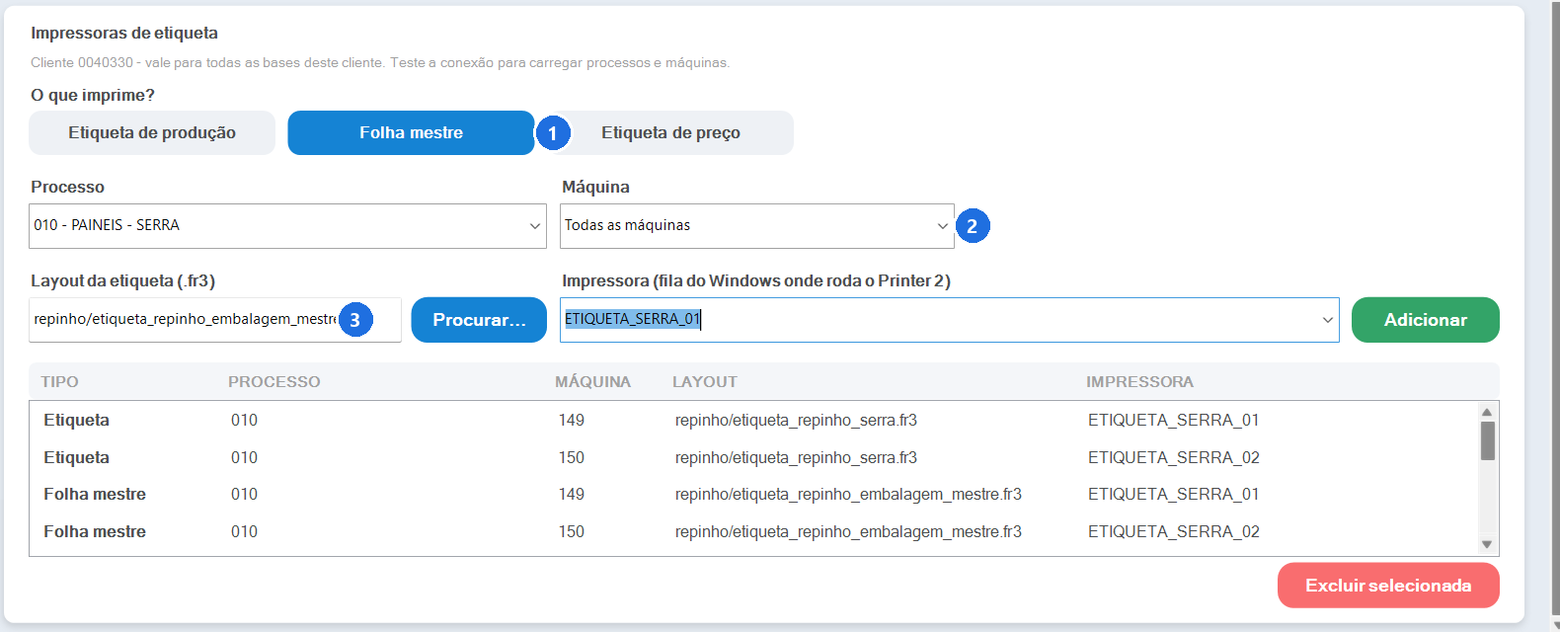Click process 010 in the first Etiqueta row
This screenshot has height=632, width=1560.
(244, 421)
